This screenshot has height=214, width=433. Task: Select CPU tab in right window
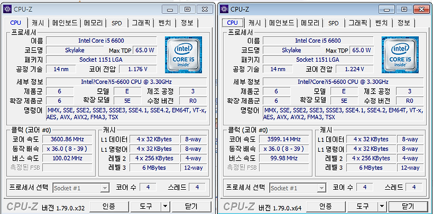pyautogui.click(x=232, y=22)
